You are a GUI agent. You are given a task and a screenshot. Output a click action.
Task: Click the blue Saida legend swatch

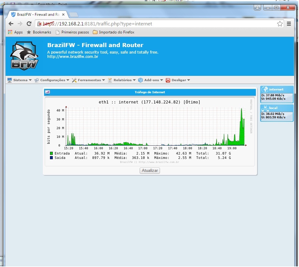click(51, 158)
